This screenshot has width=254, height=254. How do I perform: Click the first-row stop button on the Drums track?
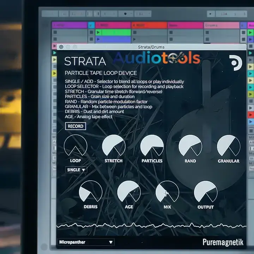tap(207, 32)
